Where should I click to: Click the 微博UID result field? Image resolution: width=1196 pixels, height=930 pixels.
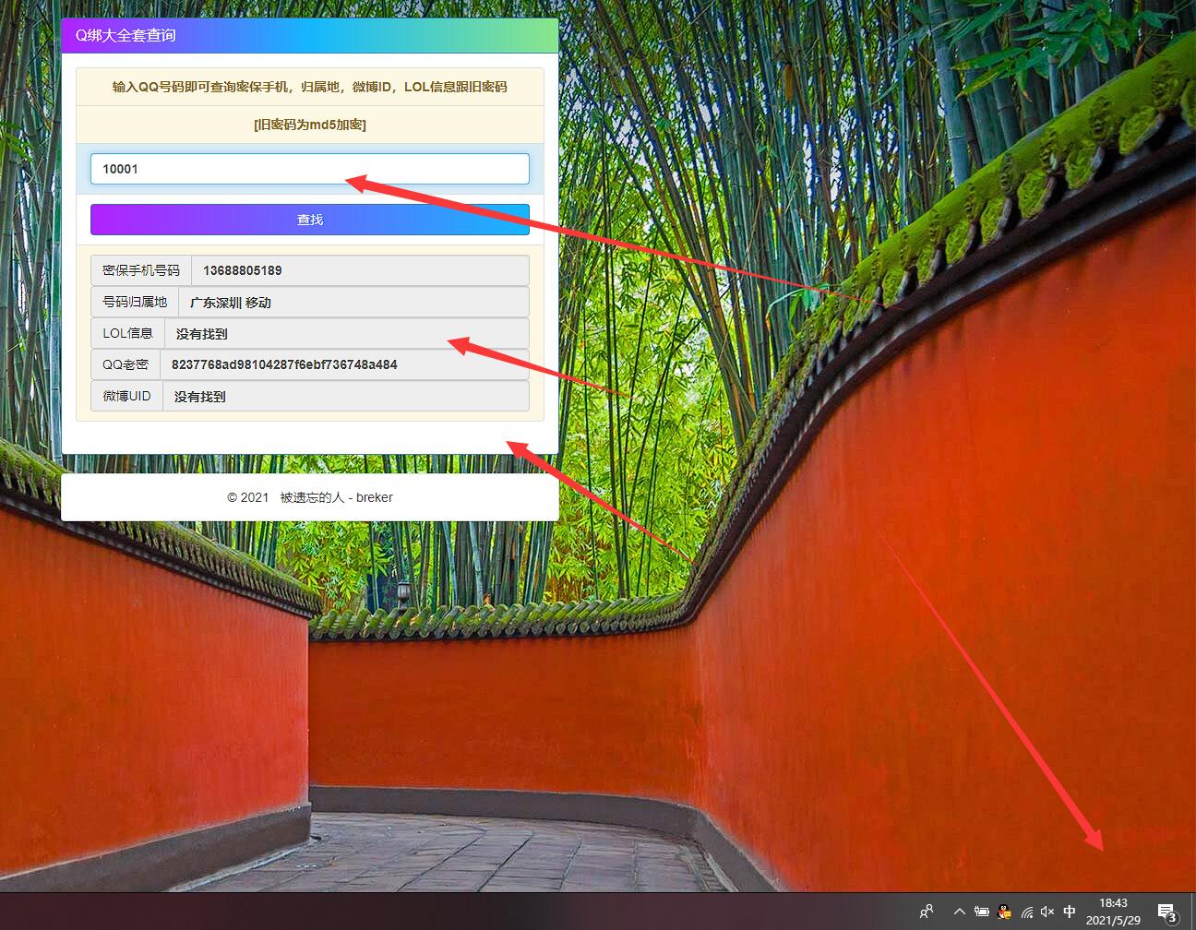click(345, 396)
